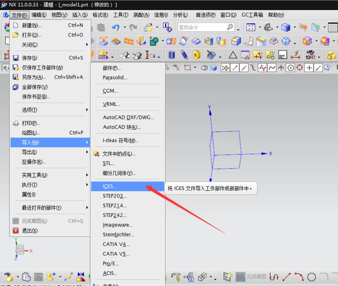Image resolution: width=338 pixels, height=286 pixels.
Task: Click the view triad orientation thumbnail
Action: [23, 249]
